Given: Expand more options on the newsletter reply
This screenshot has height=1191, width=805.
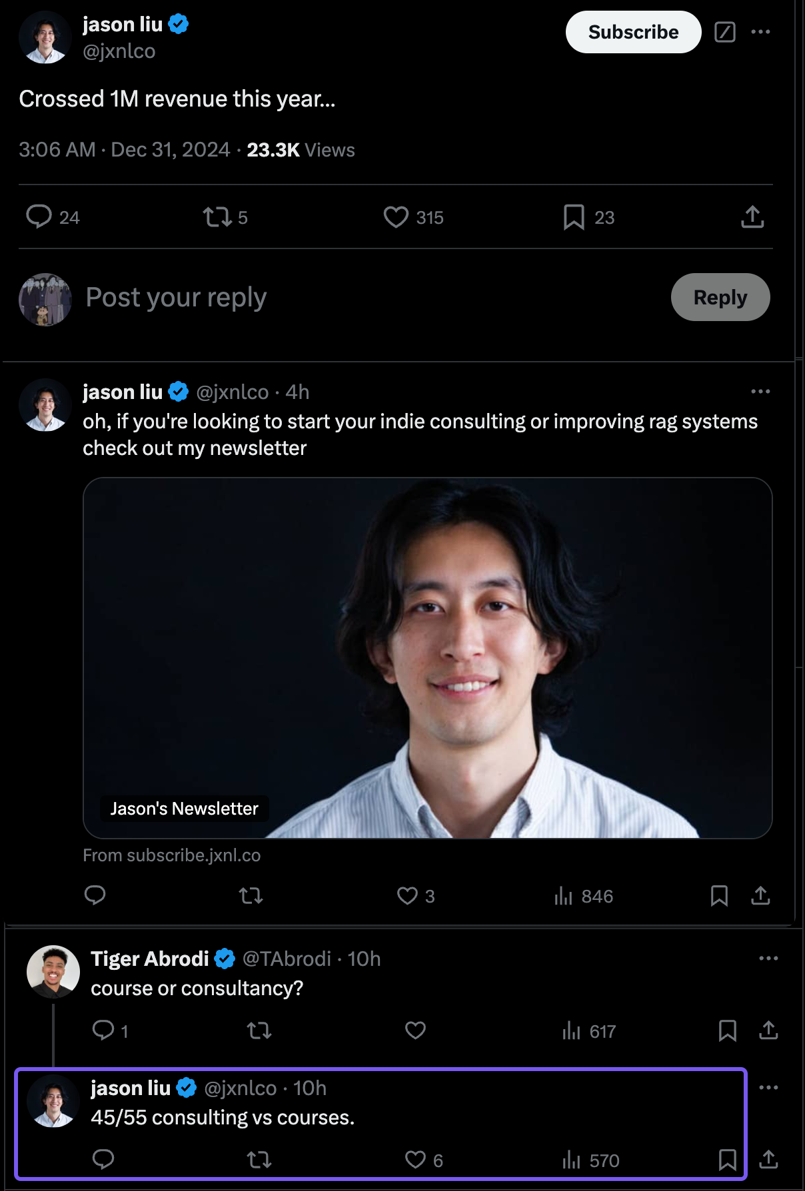Looking at the screenshot, I should (x=760, y=392).
